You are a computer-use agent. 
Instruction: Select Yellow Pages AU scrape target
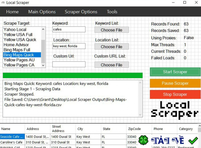[22, 60]
